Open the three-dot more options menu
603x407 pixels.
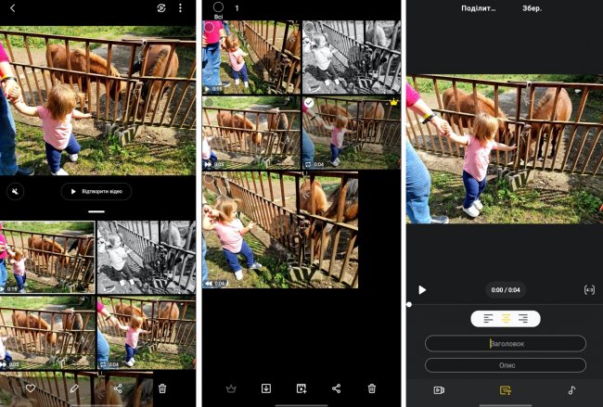click(180, 8)
